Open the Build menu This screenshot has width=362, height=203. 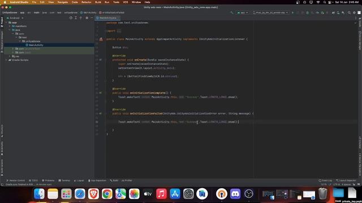pos(98,2)
